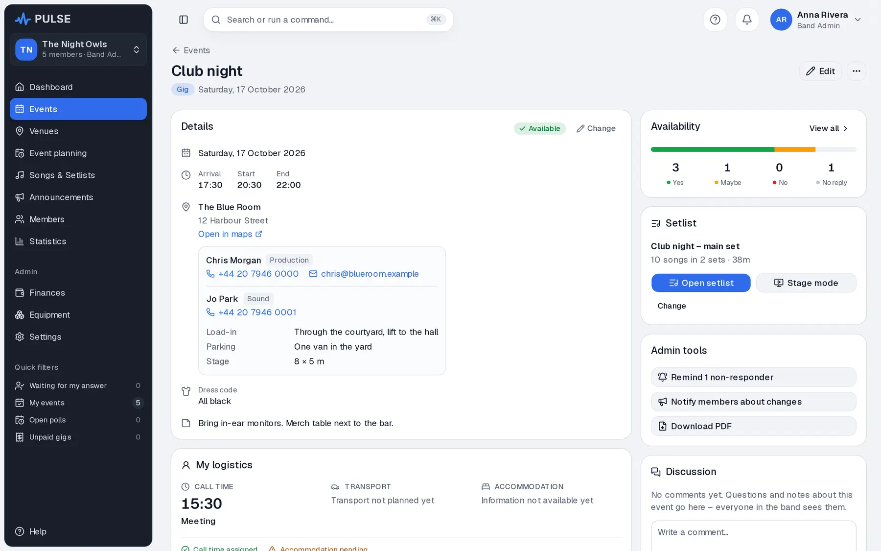Remind 1 non-responder
This screenshot has width=881, height=551.
tap(753, 377)
